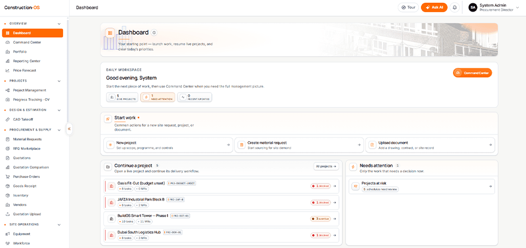Open the Projects at risk arrow
The height and width of the screenshot is (248, 526).
click(x=490, y=186)
